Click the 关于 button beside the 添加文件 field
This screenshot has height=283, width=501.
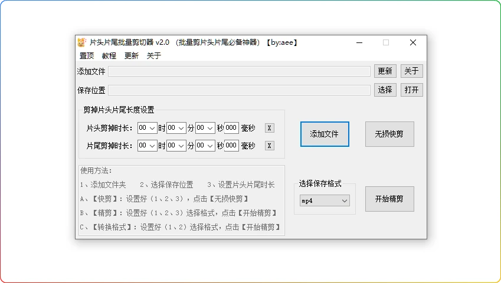[x=411, y=71]
